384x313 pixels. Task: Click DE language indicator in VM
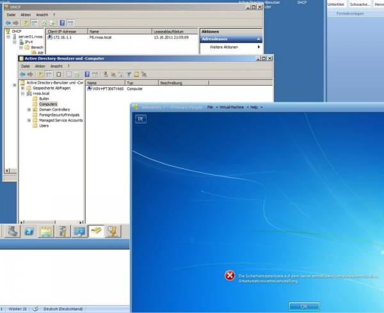point(141,119)
